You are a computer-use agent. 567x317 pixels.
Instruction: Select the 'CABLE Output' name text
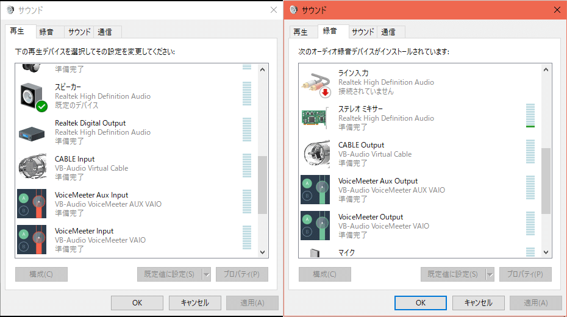[362, 145]
